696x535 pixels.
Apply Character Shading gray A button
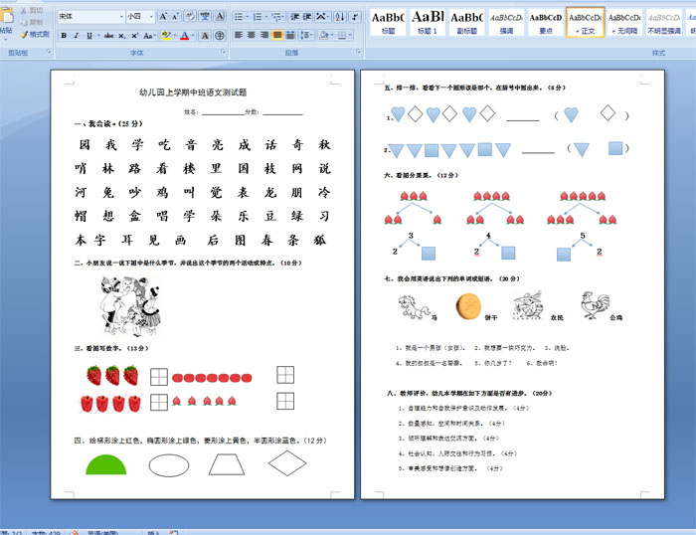[205, 36]
